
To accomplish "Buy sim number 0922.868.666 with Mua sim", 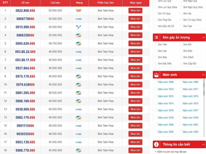I will point(135,11).
